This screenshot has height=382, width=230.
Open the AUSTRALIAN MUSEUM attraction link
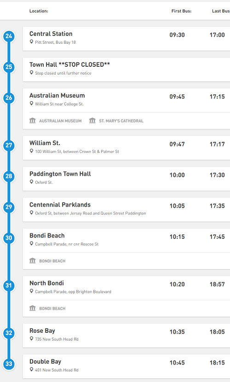point(60,121)
